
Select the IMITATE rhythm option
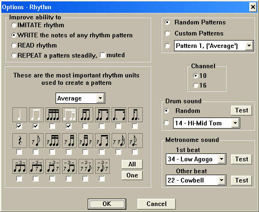[x=14, y=25]
